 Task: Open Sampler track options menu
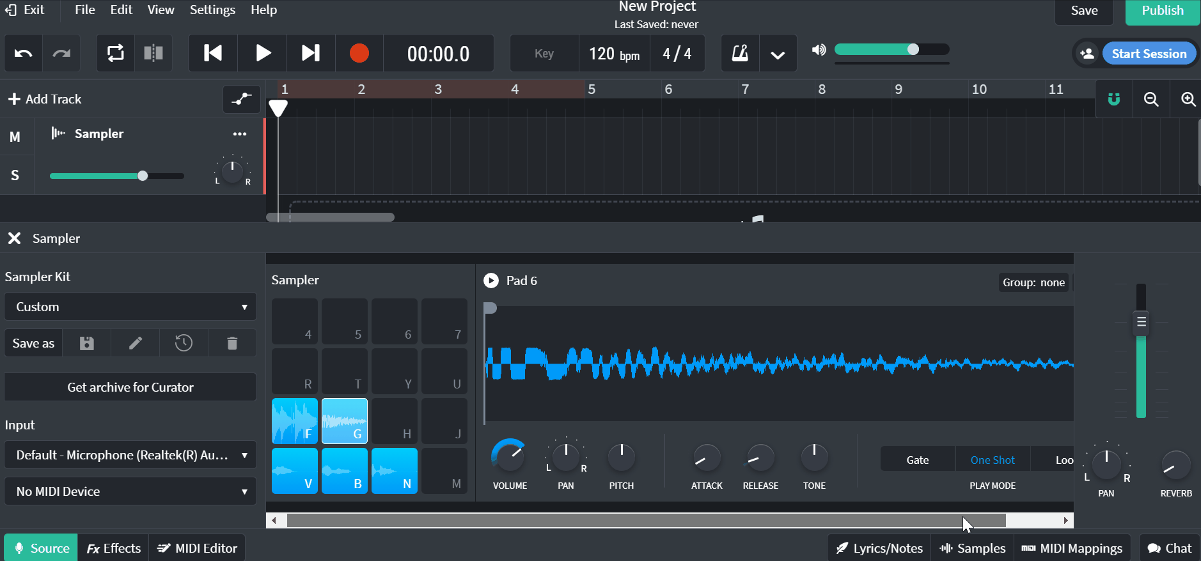coord(240,134)
